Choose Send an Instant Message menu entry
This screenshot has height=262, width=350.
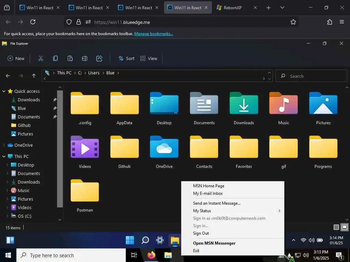232,203
